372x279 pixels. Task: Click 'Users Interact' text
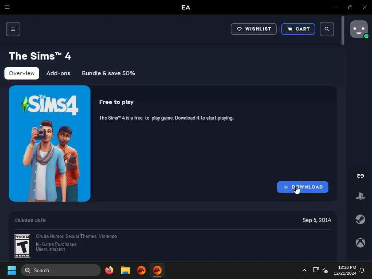tap(50, 249)
